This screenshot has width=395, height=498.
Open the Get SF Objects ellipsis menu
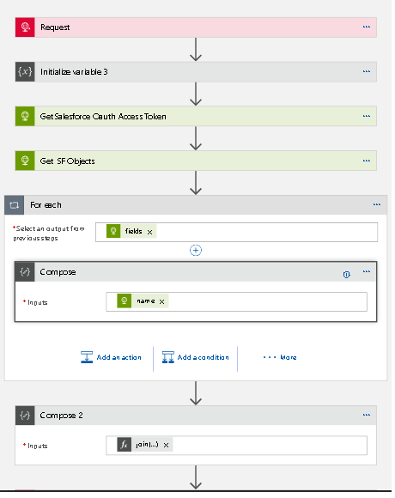click(367, 161)
